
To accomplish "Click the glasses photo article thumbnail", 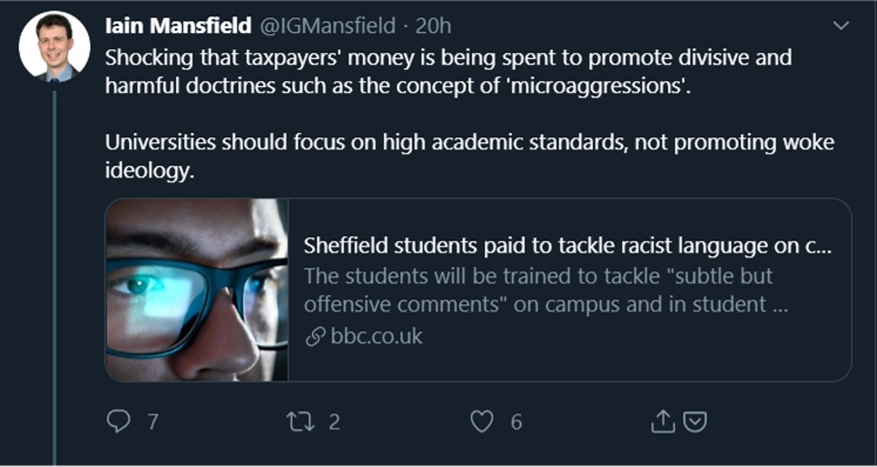I will [x=197, y=289].
